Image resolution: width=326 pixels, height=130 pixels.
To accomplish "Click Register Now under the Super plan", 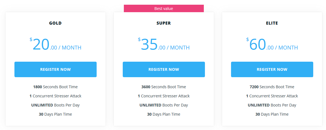I will click(x=164, y=69).
